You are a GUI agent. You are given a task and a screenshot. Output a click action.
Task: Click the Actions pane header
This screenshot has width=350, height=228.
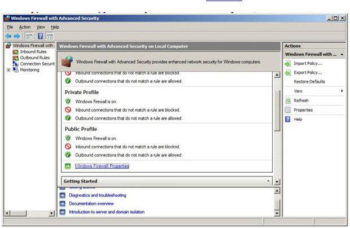tap(314, 46)
